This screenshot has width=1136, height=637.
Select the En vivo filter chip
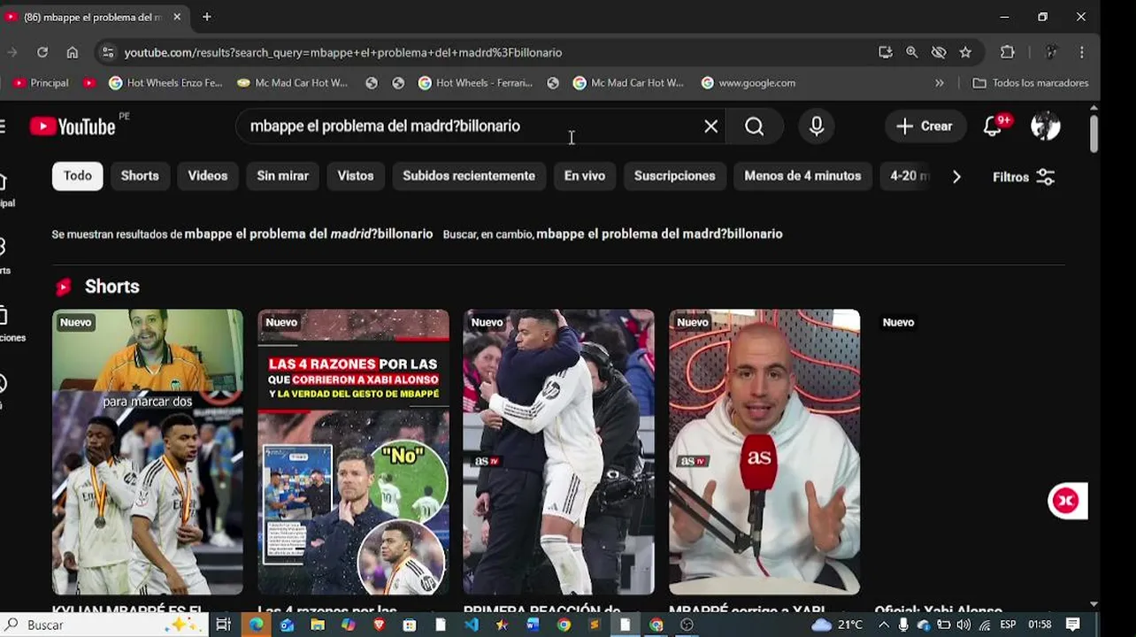585,176
